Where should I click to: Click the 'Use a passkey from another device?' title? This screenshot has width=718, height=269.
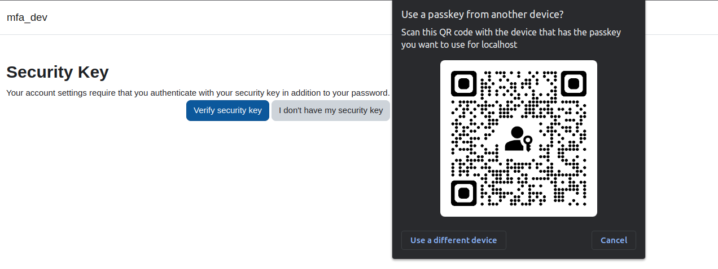[x=482, y=14]
